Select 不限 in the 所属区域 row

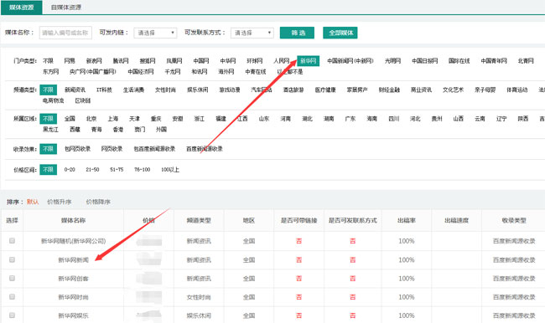(x=48, y=118)
